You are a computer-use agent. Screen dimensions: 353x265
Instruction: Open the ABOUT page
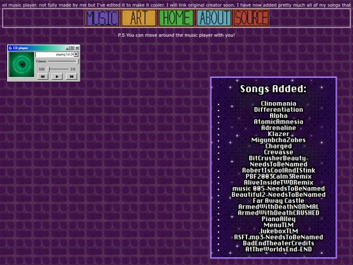tap(214, 18)
